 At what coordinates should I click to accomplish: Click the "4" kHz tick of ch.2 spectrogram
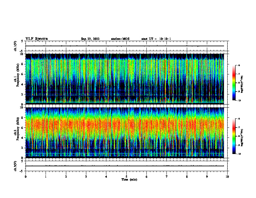(x=23, y=138)
